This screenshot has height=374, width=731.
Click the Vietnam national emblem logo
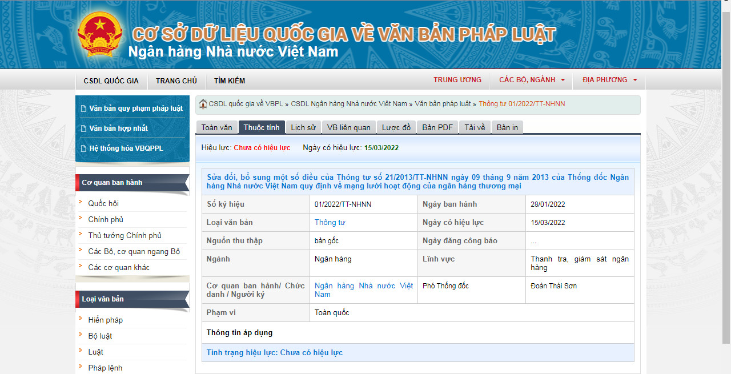point(100,34)
